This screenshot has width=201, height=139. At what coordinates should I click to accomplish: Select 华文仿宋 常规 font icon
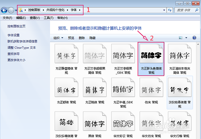point(152,121)
